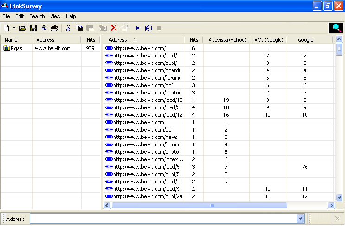Sort by Altavista (Yahoo) column header

[x=226, y=40]
